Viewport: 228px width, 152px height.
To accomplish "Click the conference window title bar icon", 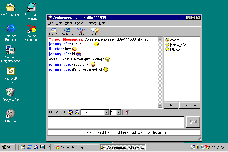I will tap(50, 18).
